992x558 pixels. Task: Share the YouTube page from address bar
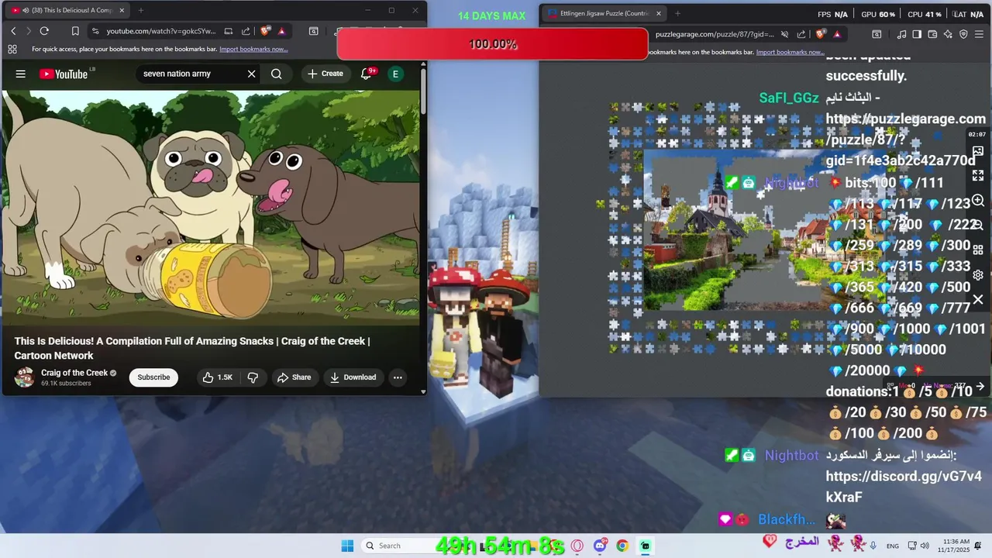click(x=246, y=31)
